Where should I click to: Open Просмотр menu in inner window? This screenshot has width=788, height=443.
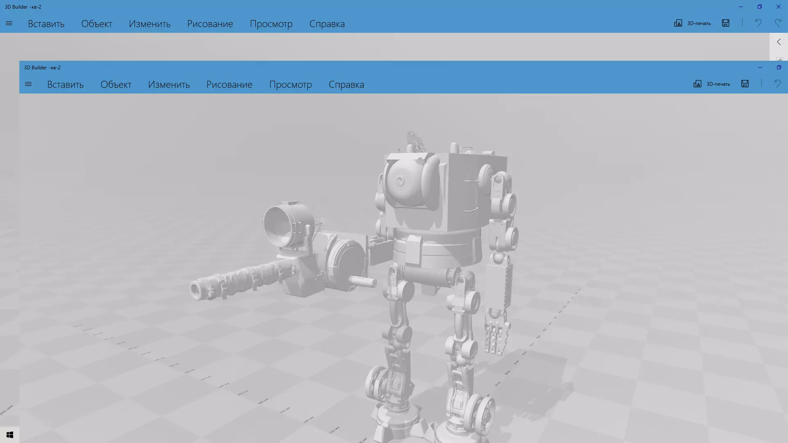[x=291, y=84]
